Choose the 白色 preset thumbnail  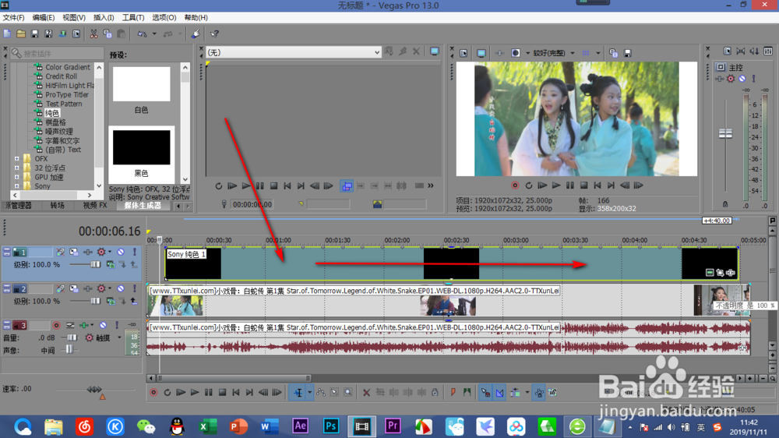(142, 84)
